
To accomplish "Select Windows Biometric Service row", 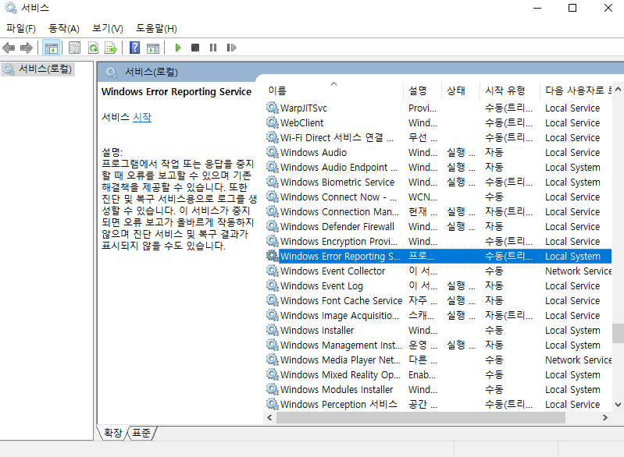I will [x=438, y=182].
